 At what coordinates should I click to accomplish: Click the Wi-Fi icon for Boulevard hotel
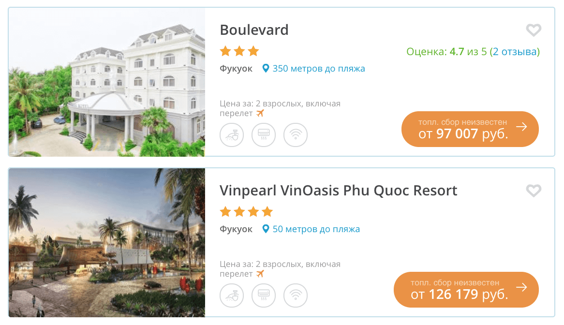tap(295, 134)
